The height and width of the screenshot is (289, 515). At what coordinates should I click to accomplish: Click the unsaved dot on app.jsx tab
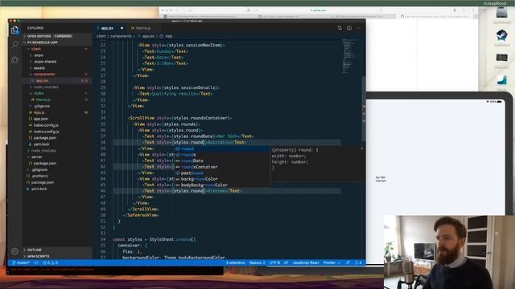tap(122, 28)
